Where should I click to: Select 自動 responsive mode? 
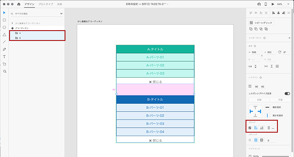pyautogui.click(x=259, y=100)
